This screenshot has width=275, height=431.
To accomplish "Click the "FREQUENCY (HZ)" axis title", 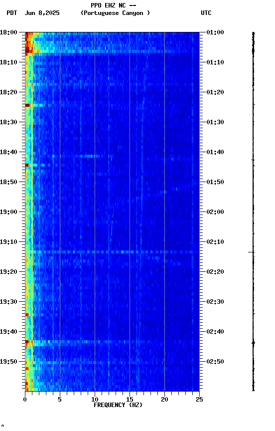I will (x=118, y=405).
